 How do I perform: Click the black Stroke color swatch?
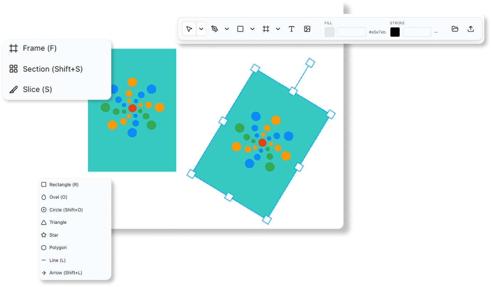point(395,32)
